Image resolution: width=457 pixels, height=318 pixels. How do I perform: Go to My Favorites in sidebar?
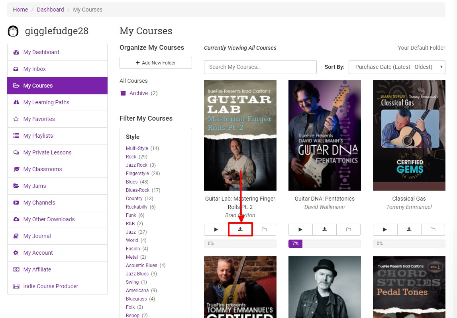click(39, 119)
